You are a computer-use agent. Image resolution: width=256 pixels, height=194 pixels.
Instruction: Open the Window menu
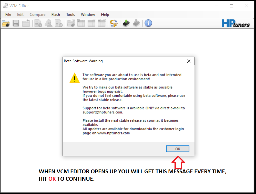tap(88, 15)
